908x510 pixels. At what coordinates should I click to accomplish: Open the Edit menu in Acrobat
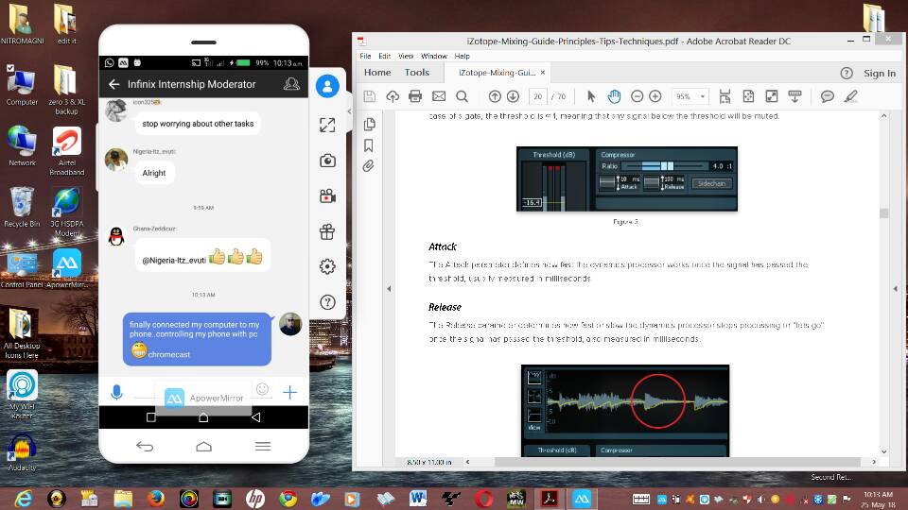385,56
